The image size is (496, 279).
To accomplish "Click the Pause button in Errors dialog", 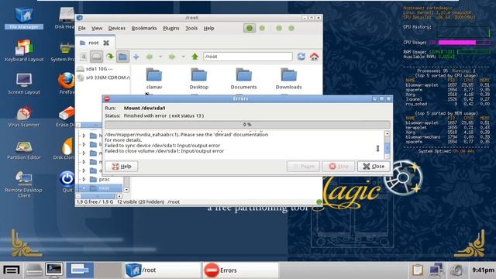I will (303, 167).
